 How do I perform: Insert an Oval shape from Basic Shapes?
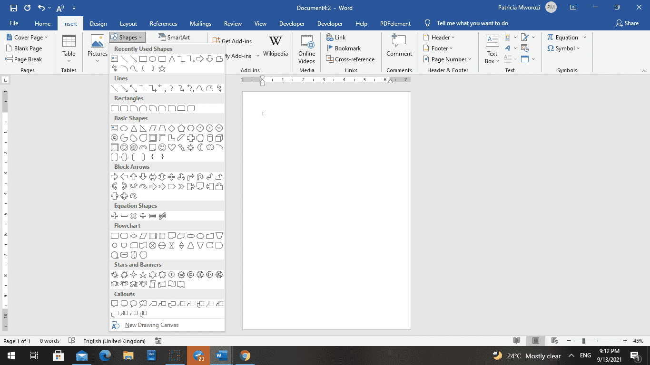click(124, 128)
